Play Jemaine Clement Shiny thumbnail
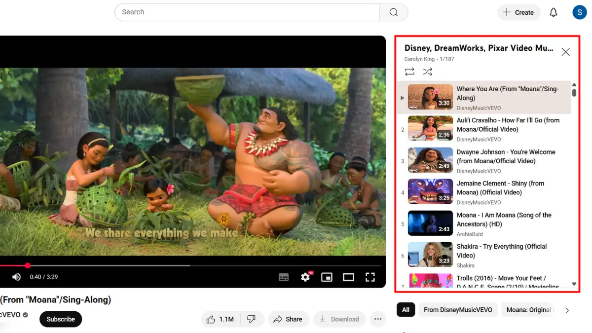Screen dimensions: 592x333 [x=430, y=191]
